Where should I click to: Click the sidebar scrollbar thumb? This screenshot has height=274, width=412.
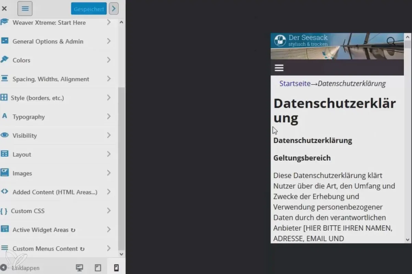point(121,168)
